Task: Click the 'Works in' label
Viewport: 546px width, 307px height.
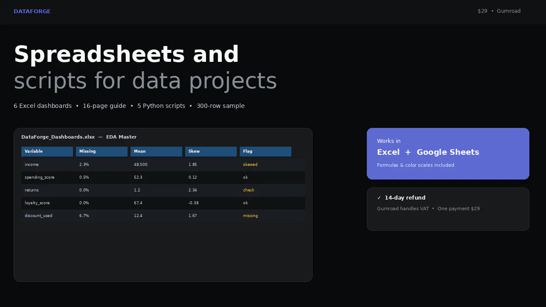Action: click(x=389, y=141)
